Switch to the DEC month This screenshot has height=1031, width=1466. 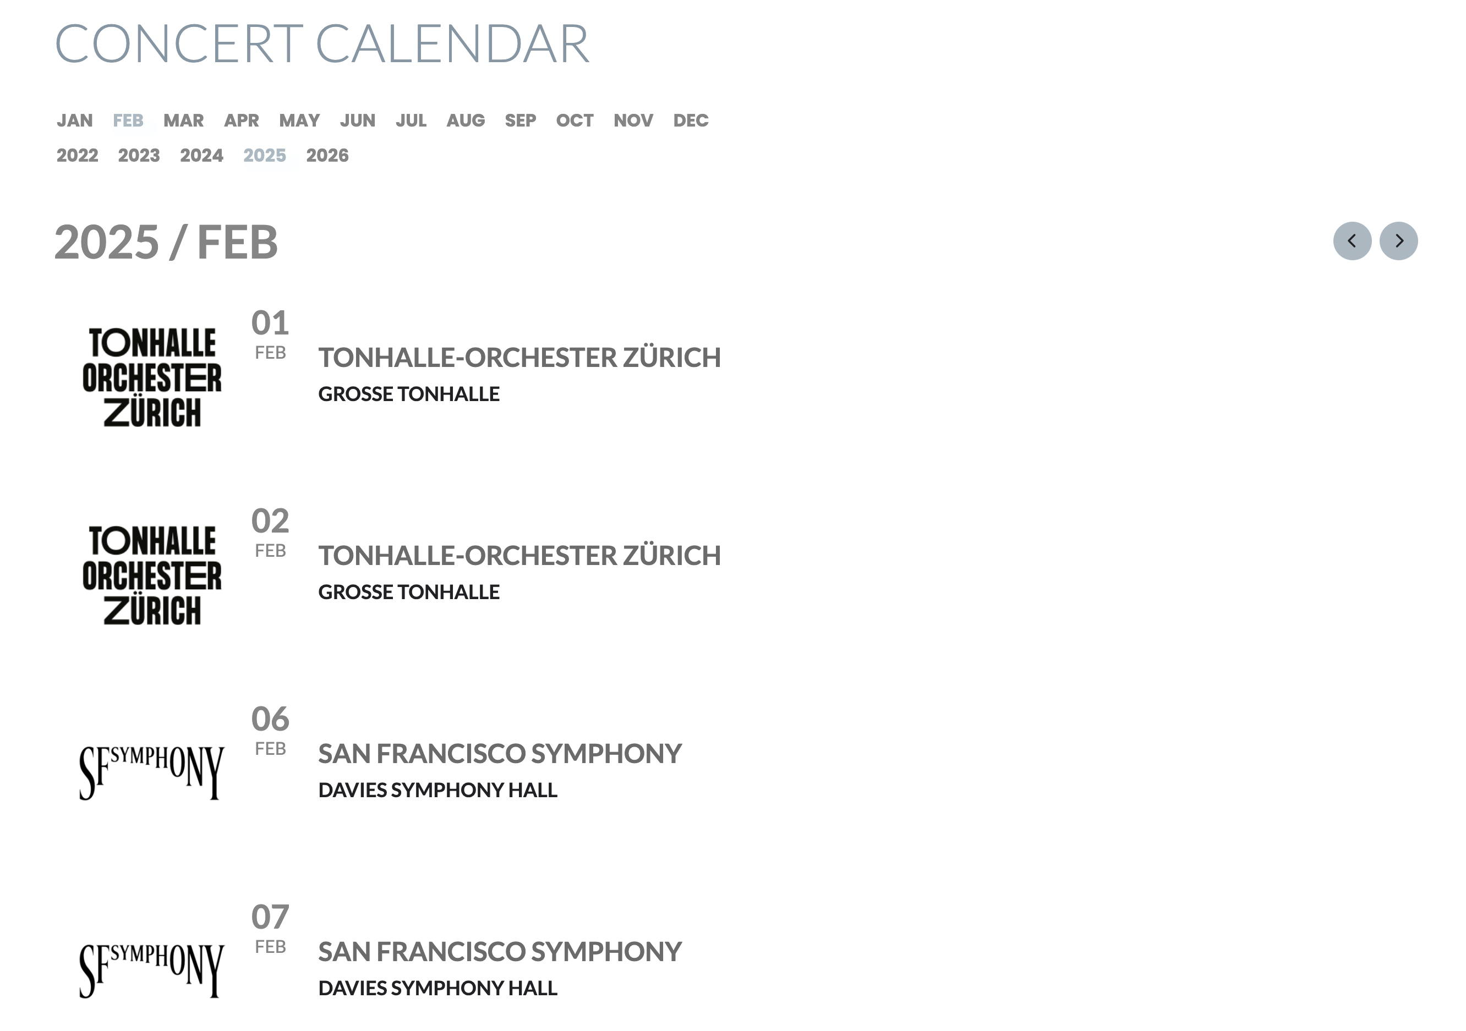[x=691, y=120]
